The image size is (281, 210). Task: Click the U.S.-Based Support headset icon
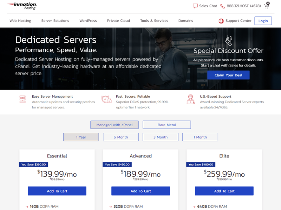(190, 100)
